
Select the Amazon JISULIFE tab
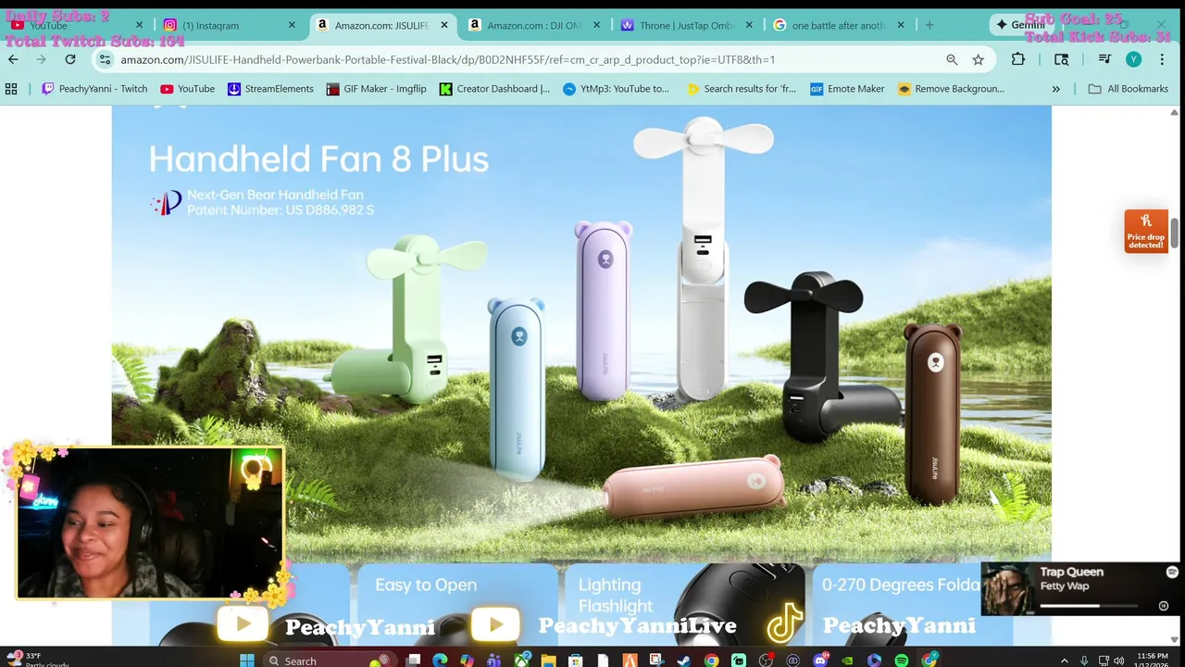380,26
